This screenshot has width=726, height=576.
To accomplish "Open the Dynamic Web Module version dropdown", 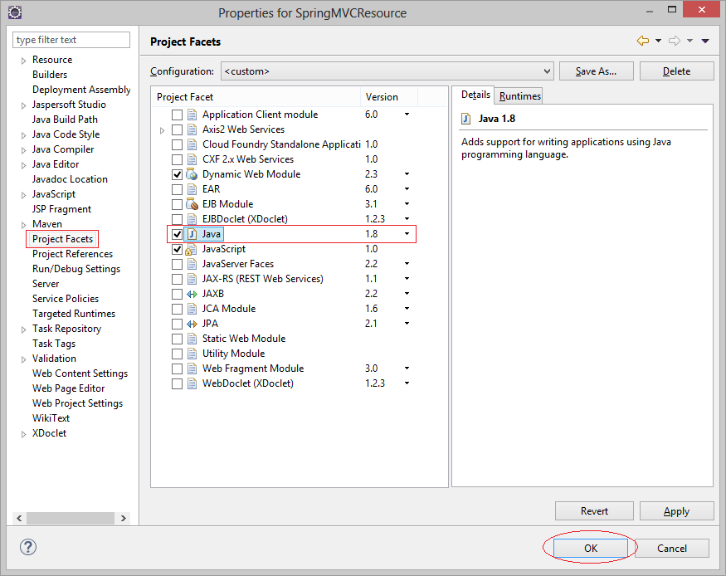I will pyautogui.click(x=407, y=174).
